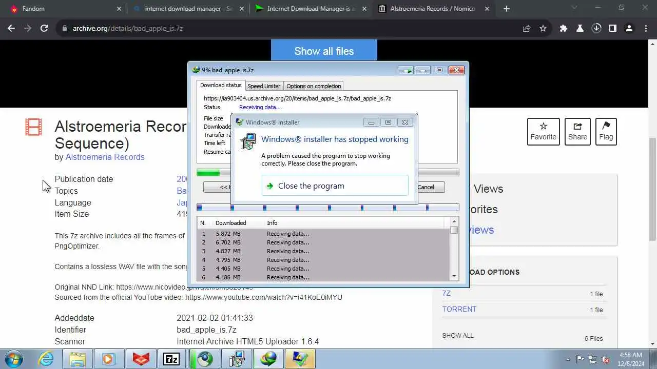Image resolution: width=657 pixels, height=369 pixels.
Task: Select connection row 4 with 4.795 MB
Action: pyautogui.click(x=323, y=260)
